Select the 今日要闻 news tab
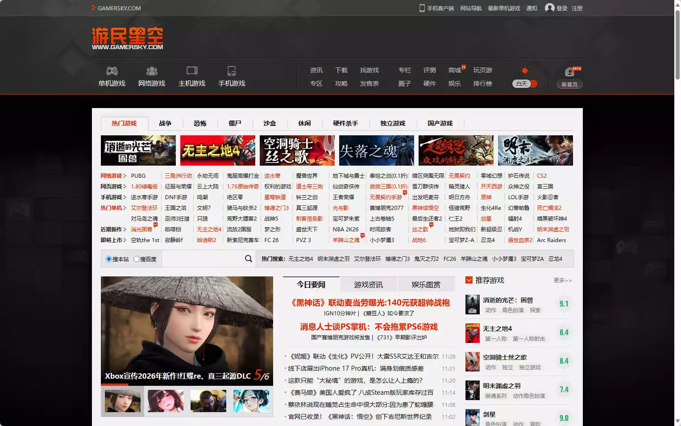The width and height of the screenshot is (681, 426). [311, 284]
